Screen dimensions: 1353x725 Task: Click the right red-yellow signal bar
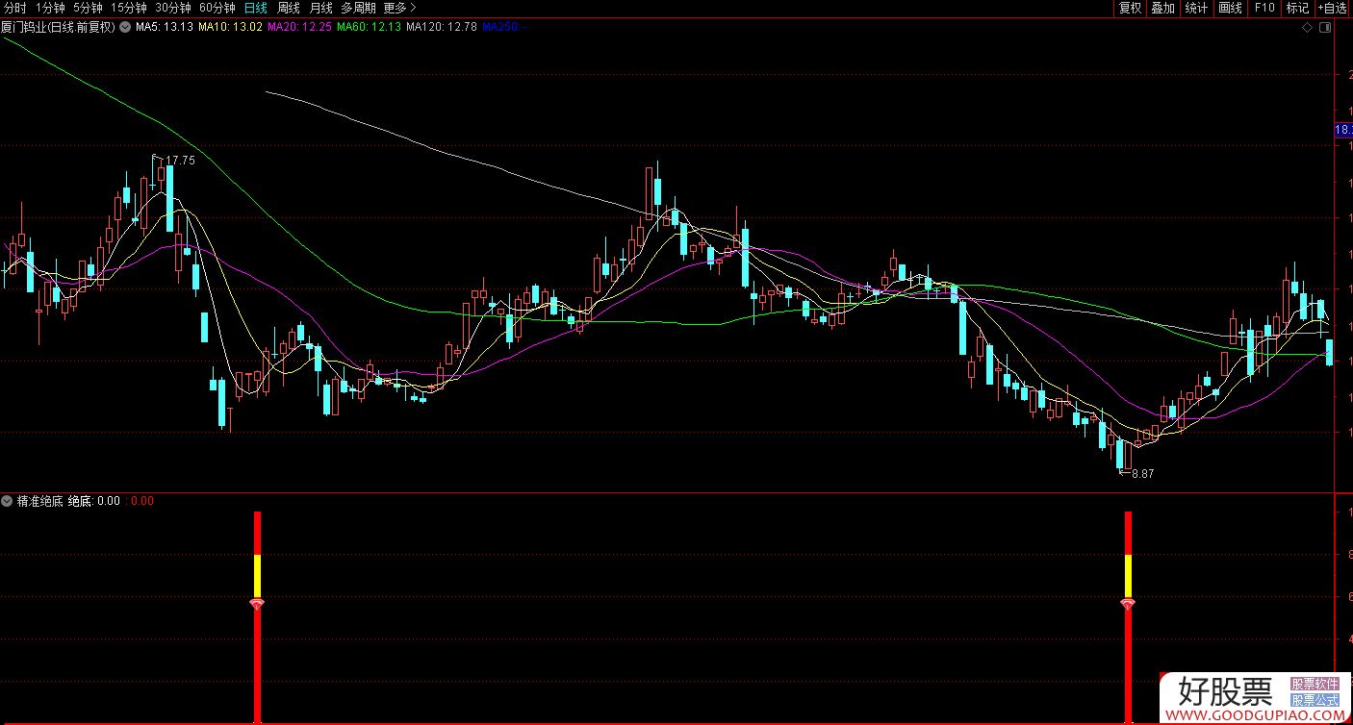coord(1128,615)
